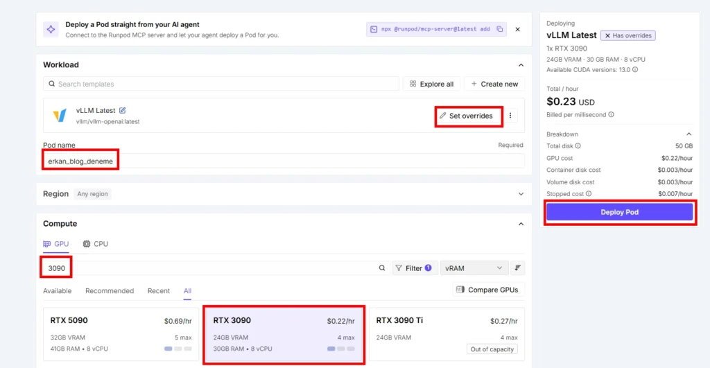Screen dimensions: 710x368
Task: Select the All GPUs tab
Action: point(187,290)
